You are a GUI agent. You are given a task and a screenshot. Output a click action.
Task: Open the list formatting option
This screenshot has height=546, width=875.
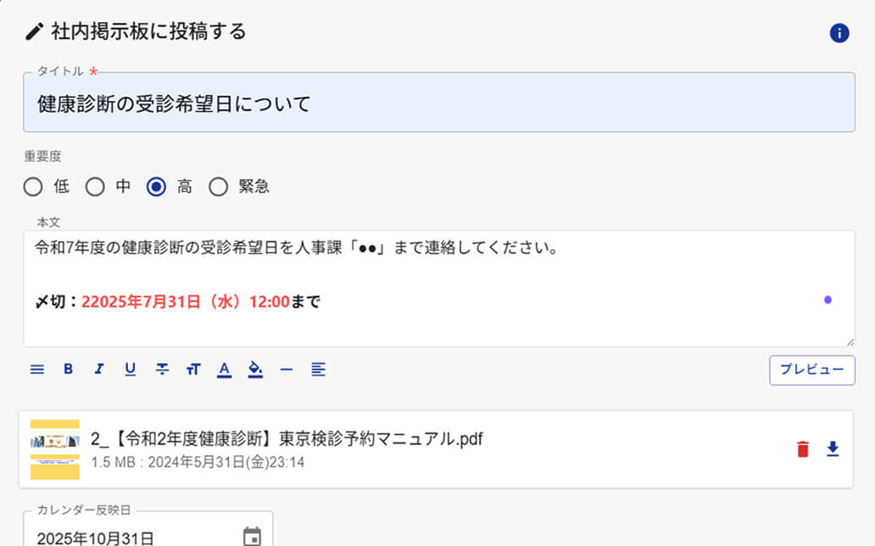pyautogui.click(x=36, y=369)
